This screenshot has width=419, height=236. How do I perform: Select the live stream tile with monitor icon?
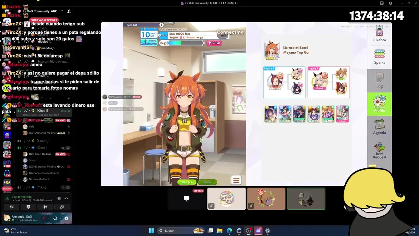pos(187,199)
